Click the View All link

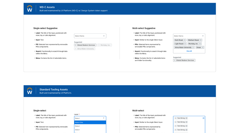tap(189, 51)
